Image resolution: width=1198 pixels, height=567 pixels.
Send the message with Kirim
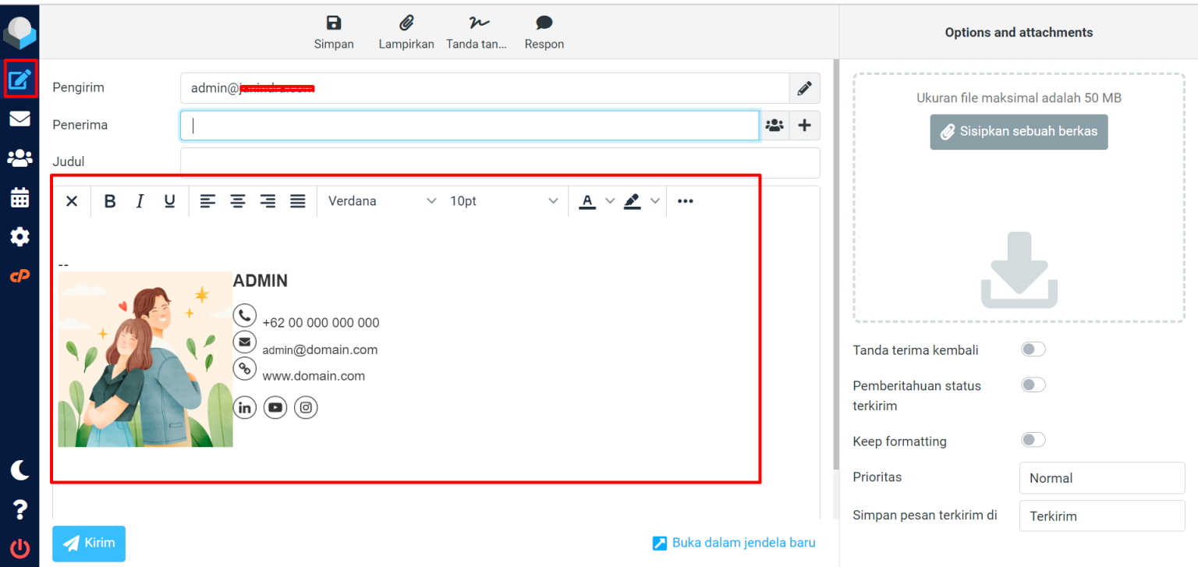point(89,544)
